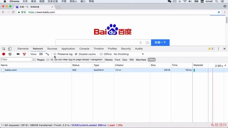
Task: Sort by Time column header
Action: (x=182, y=65)
